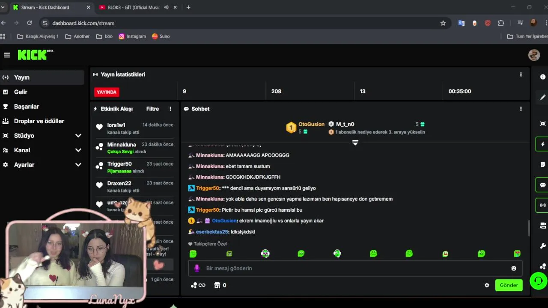Open Yayın İstatistikleri three-dot menu
The image size is (548, 308).
521,74
